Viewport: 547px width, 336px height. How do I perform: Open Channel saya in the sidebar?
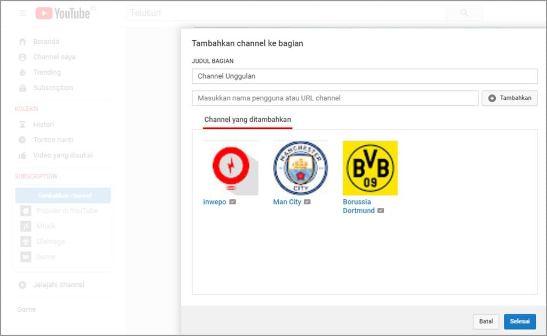coord(54,57)
